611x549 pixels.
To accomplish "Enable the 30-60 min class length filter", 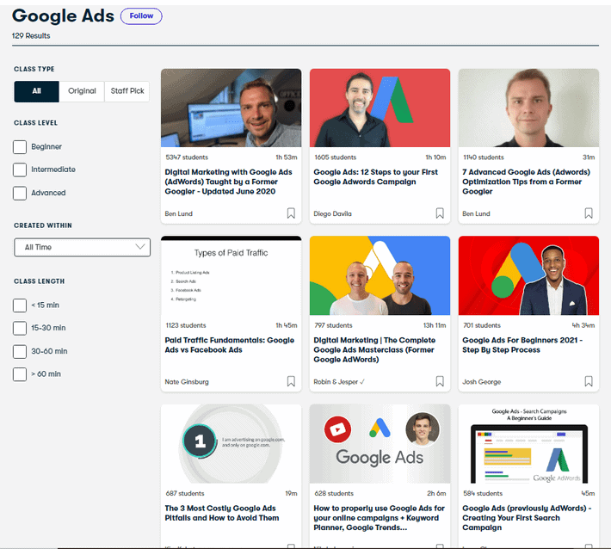I will pyautogui.click(x=20, y=351).
